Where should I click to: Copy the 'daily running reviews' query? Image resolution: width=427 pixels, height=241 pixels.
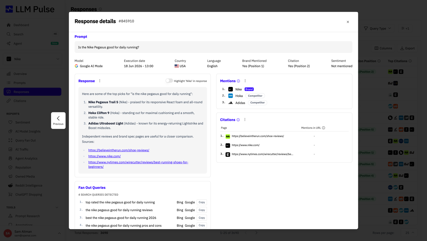tap(202, 210)
